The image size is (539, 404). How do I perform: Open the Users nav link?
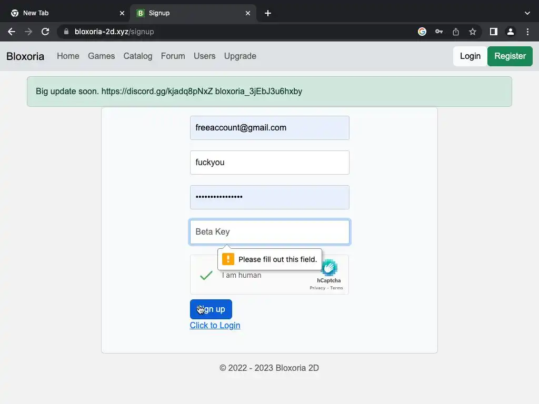205,56
